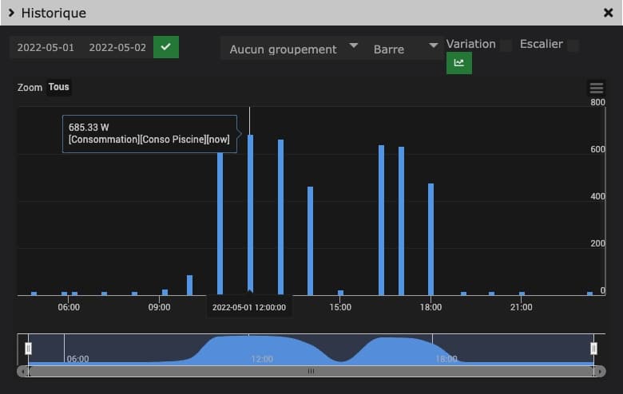Click the bar at 18:00
This screenshot has height=394, width=623.
click(x=431, y=239)
